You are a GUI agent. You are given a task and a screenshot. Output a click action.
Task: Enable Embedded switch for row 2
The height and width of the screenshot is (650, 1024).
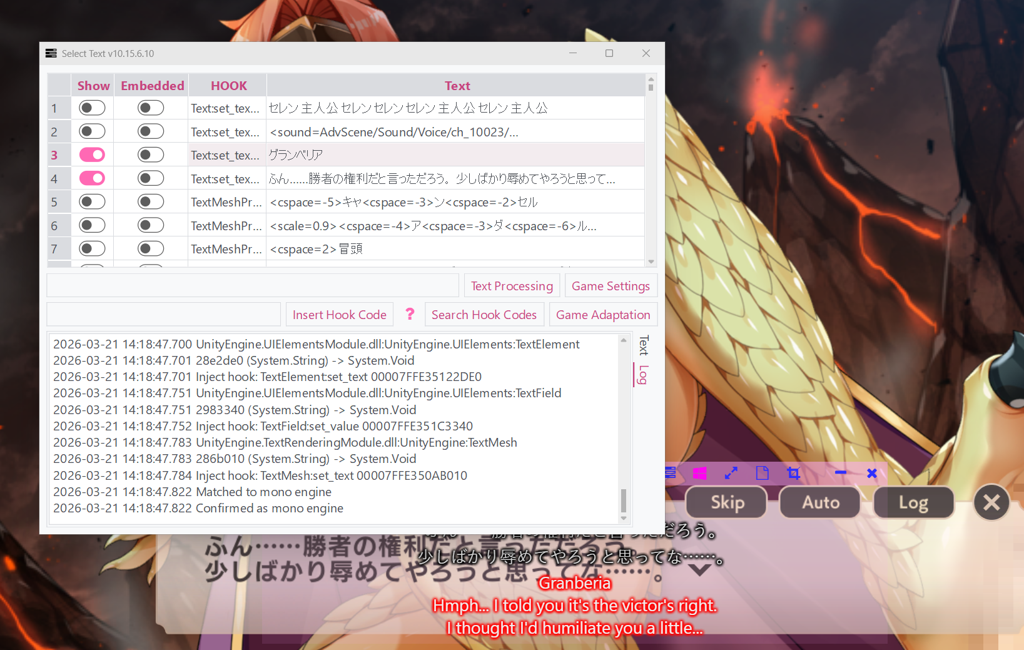pyautogui.click(x=151, y=131)
